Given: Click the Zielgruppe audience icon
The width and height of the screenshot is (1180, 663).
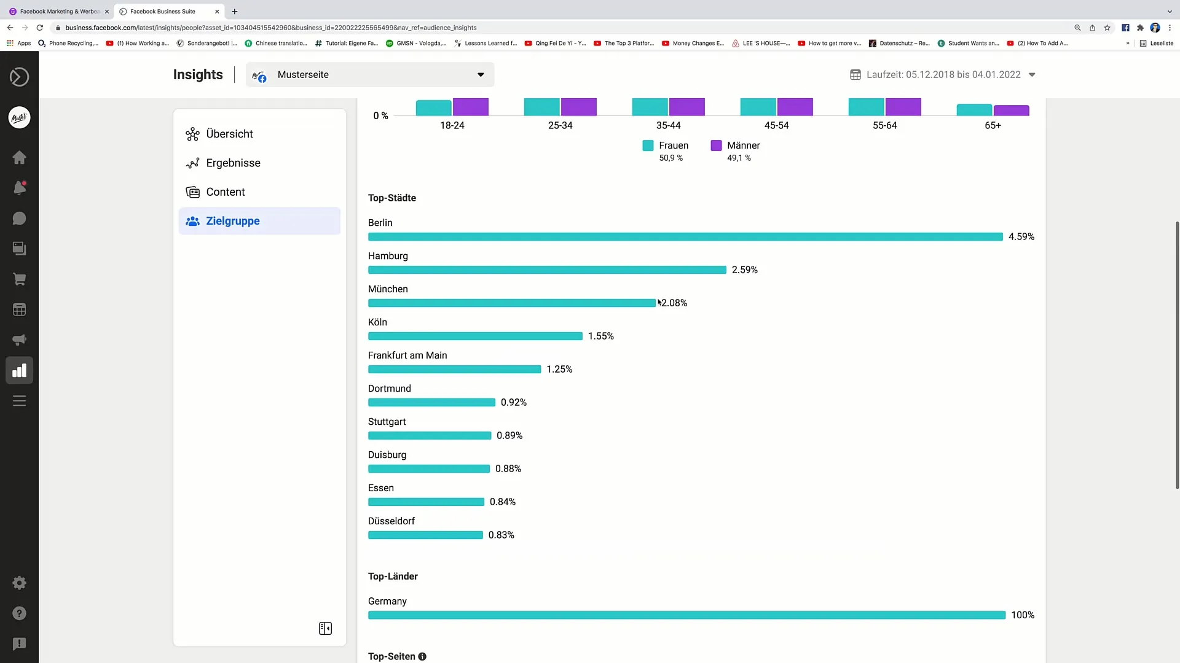Looking at the screenshot, I should point(192,221).
